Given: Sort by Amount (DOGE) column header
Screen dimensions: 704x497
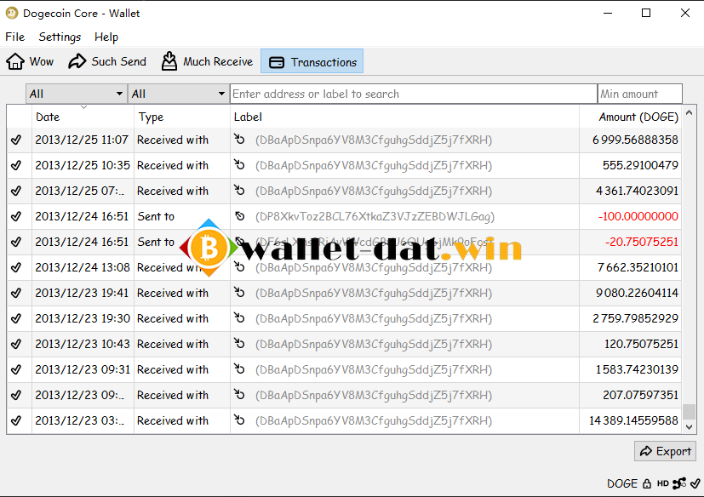Looking at the screenshot, I should pos(631,117).
